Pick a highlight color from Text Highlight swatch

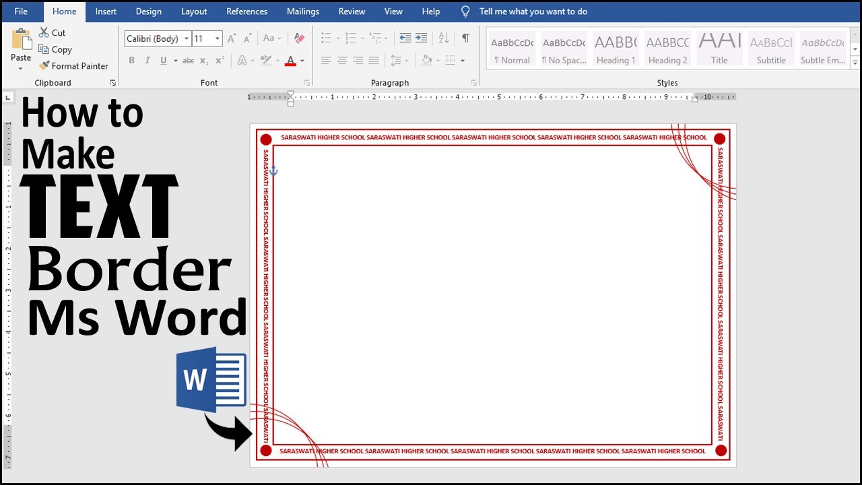point(265,61)
